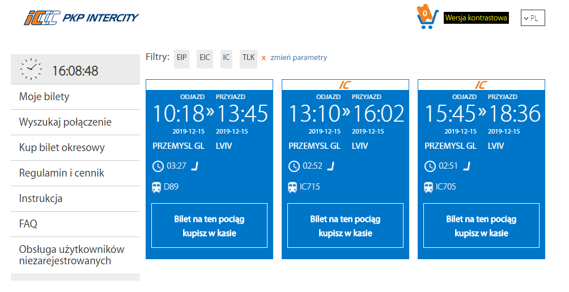Open Kup bilet okresowy
The width and height of the screenshot is (569, 292).
click(62, 148)
